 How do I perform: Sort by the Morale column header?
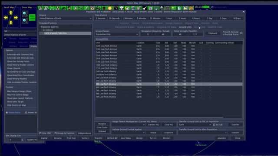pos(192,43)
